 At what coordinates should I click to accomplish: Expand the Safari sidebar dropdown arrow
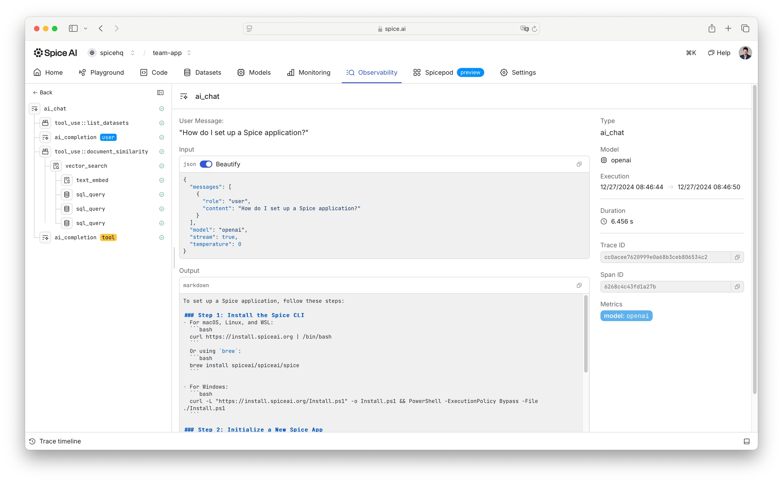(86, 29)
